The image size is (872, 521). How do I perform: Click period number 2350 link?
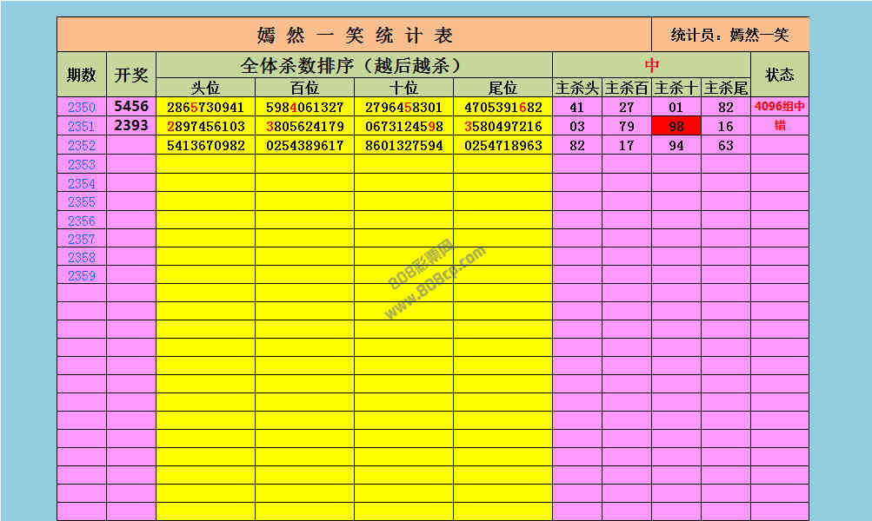[x=82, y=108]
